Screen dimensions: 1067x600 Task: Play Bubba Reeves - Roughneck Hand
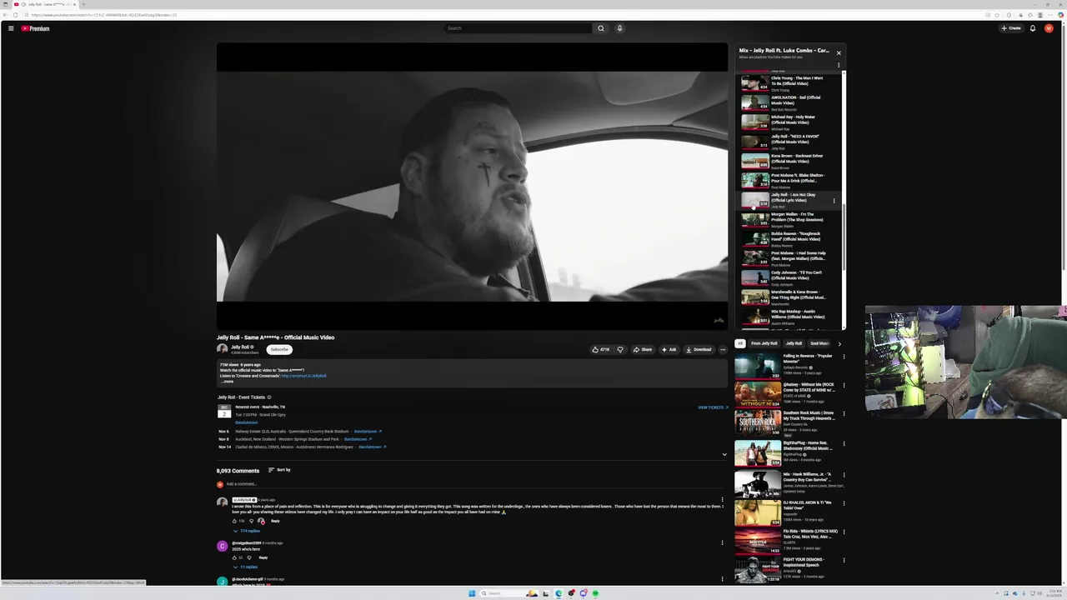(x=789, y=239)
